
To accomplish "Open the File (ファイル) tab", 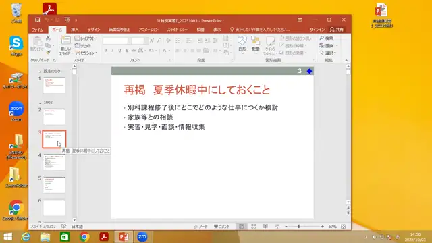I will 38,30.
